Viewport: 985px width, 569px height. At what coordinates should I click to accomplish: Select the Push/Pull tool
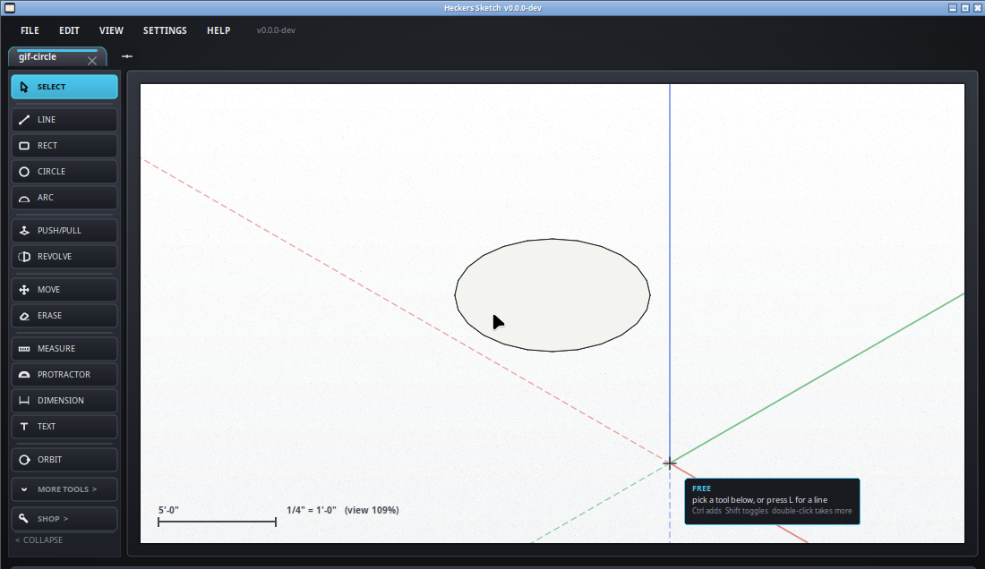[x=64, y=230]
